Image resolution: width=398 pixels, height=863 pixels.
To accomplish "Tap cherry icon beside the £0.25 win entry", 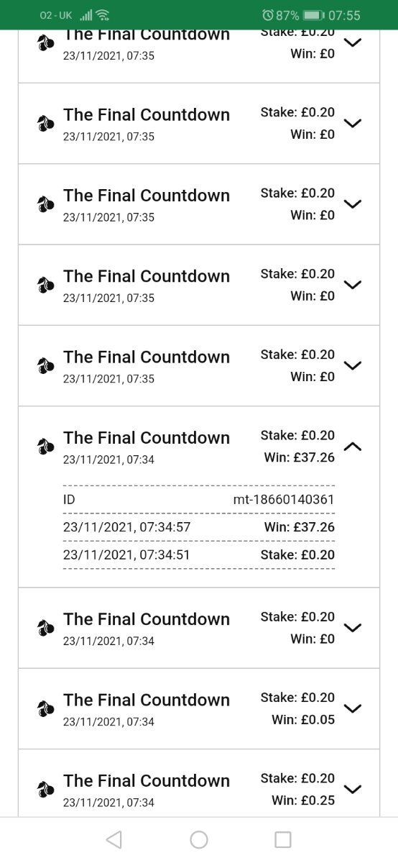I will point(46,789).
